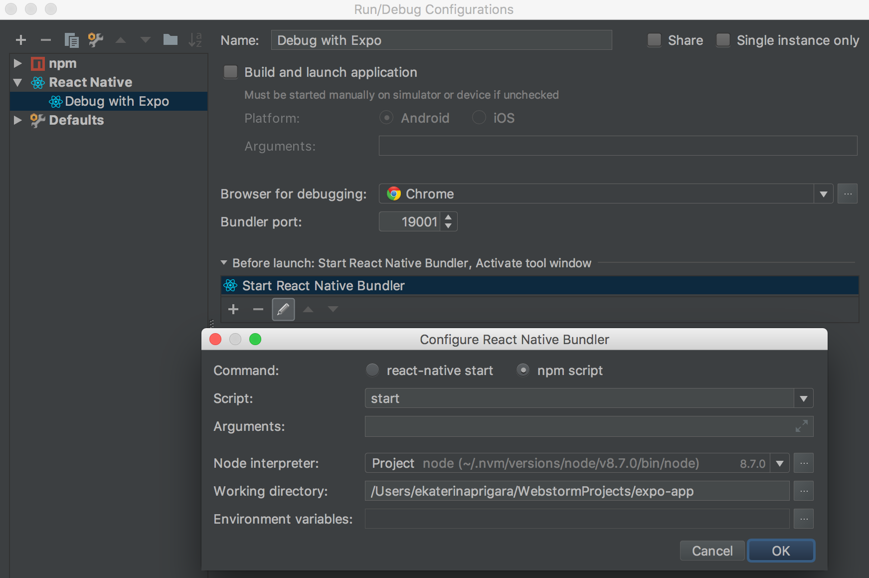
Task: Browse for Working directory with ellipsis button
Action: tap(804, 491)
